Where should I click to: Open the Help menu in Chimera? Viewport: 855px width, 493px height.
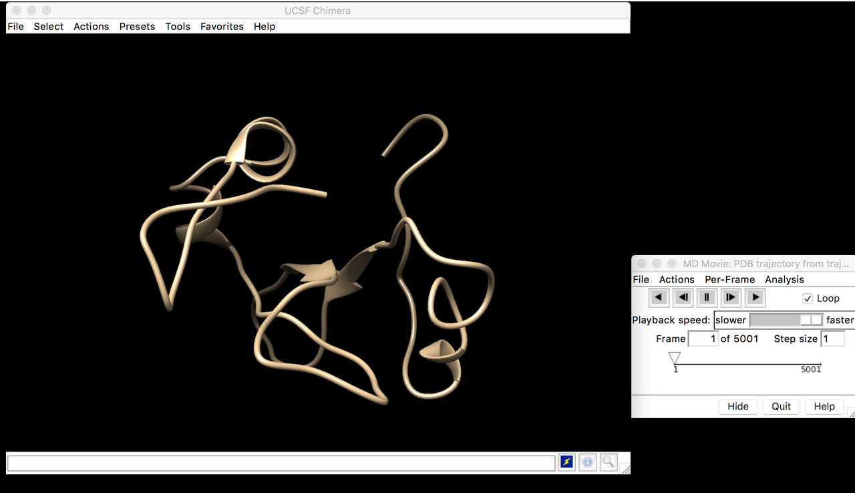[265, 27]
